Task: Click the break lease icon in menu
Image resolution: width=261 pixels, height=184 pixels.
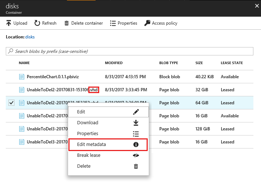Action: click(136, 155)
